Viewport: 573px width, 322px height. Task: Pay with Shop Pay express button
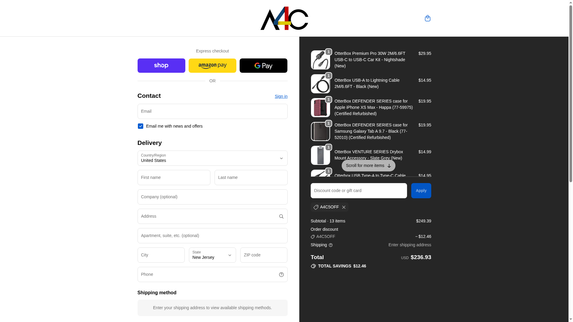(161, 66)
